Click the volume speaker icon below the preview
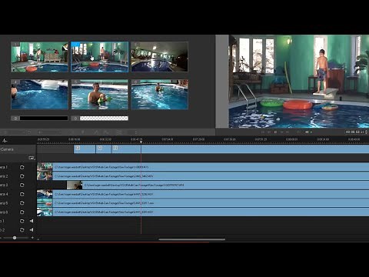The width and height of the screenshot is (369, 277). pyautogui.click(x=307, y=132)
